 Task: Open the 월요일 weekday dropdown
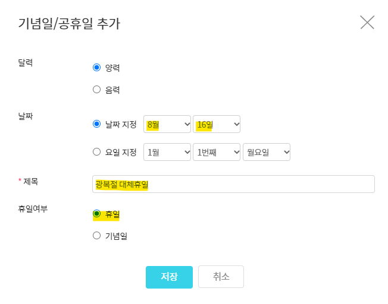coord(266,152)
